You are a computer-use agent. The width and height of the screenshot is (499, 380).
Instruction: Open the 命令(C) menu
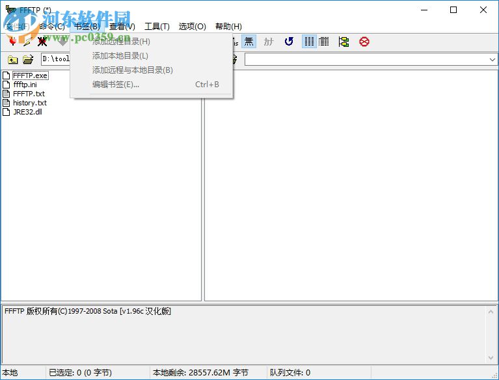pos(52,27)
